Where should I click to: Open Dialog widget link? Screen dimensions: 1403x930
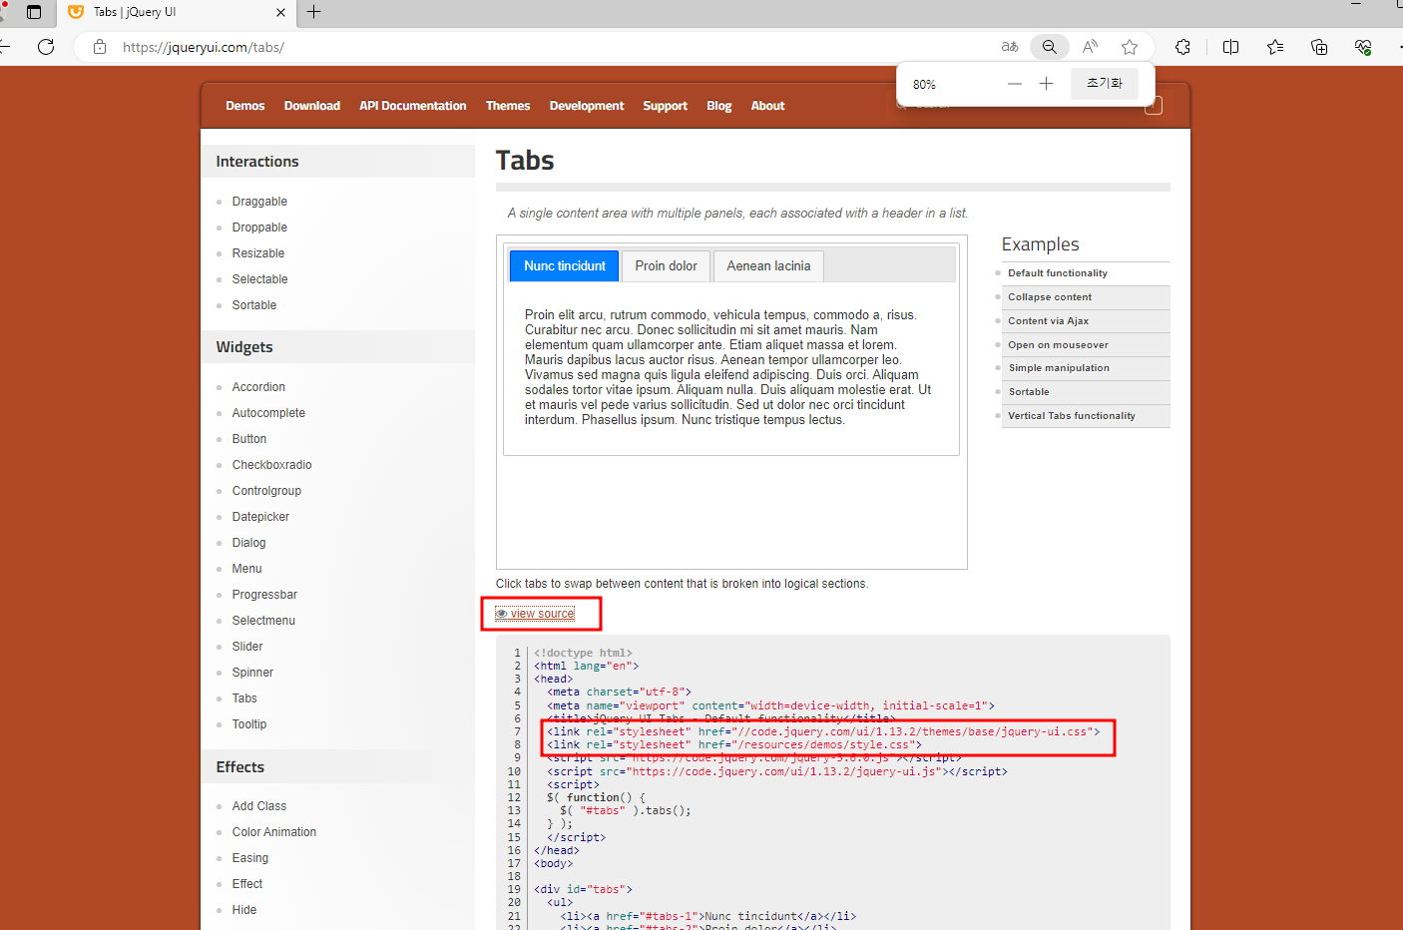[248, 543]
